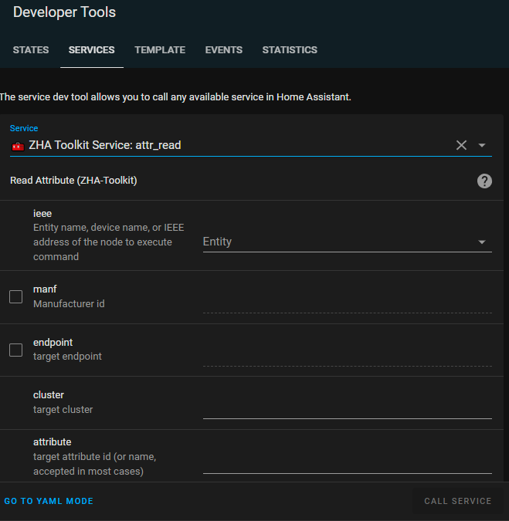Enable the manf checkbox

pos(16,296)
